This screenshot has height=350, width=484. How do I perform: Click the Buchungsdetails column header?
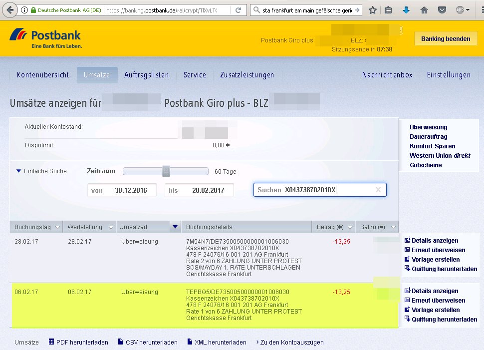246,227
